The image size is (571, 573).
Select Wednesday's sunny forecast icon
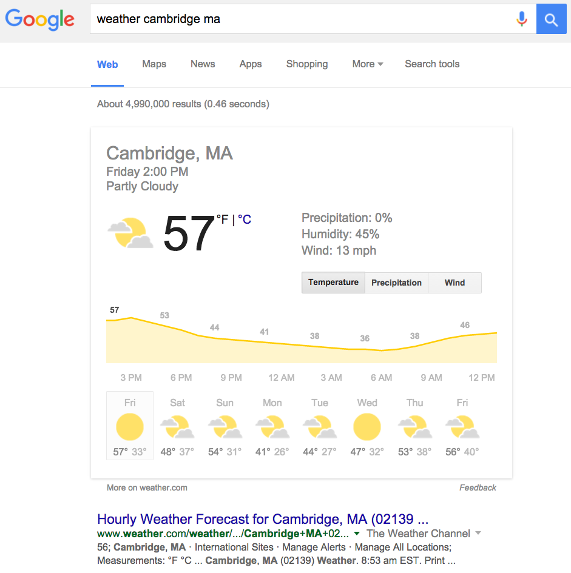tap(367, 427)
